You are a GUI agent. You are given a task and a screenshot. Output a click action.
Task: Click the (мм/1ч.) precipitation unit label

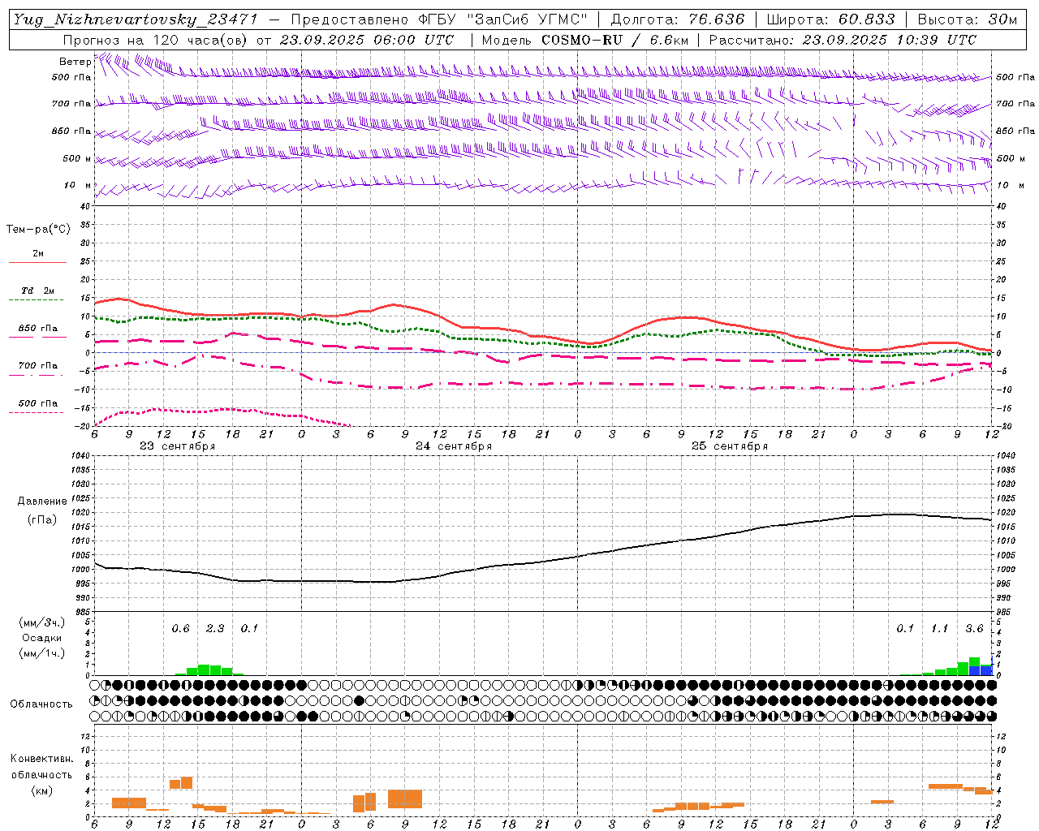point(42,653)
